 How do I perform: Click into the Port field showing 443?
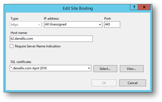coord(112,24)
